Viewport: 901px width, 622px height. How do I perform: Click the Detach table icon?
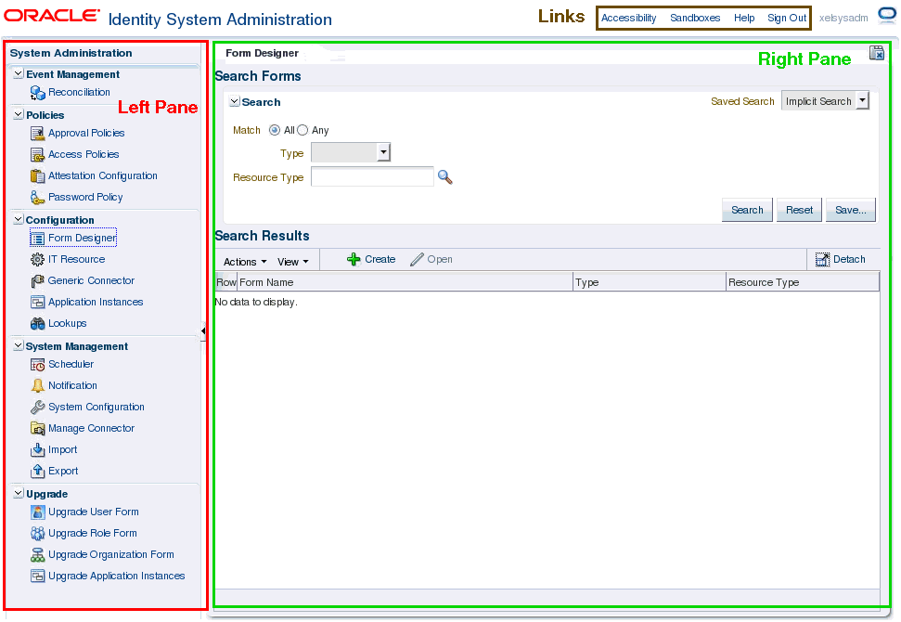coord(822,260)
